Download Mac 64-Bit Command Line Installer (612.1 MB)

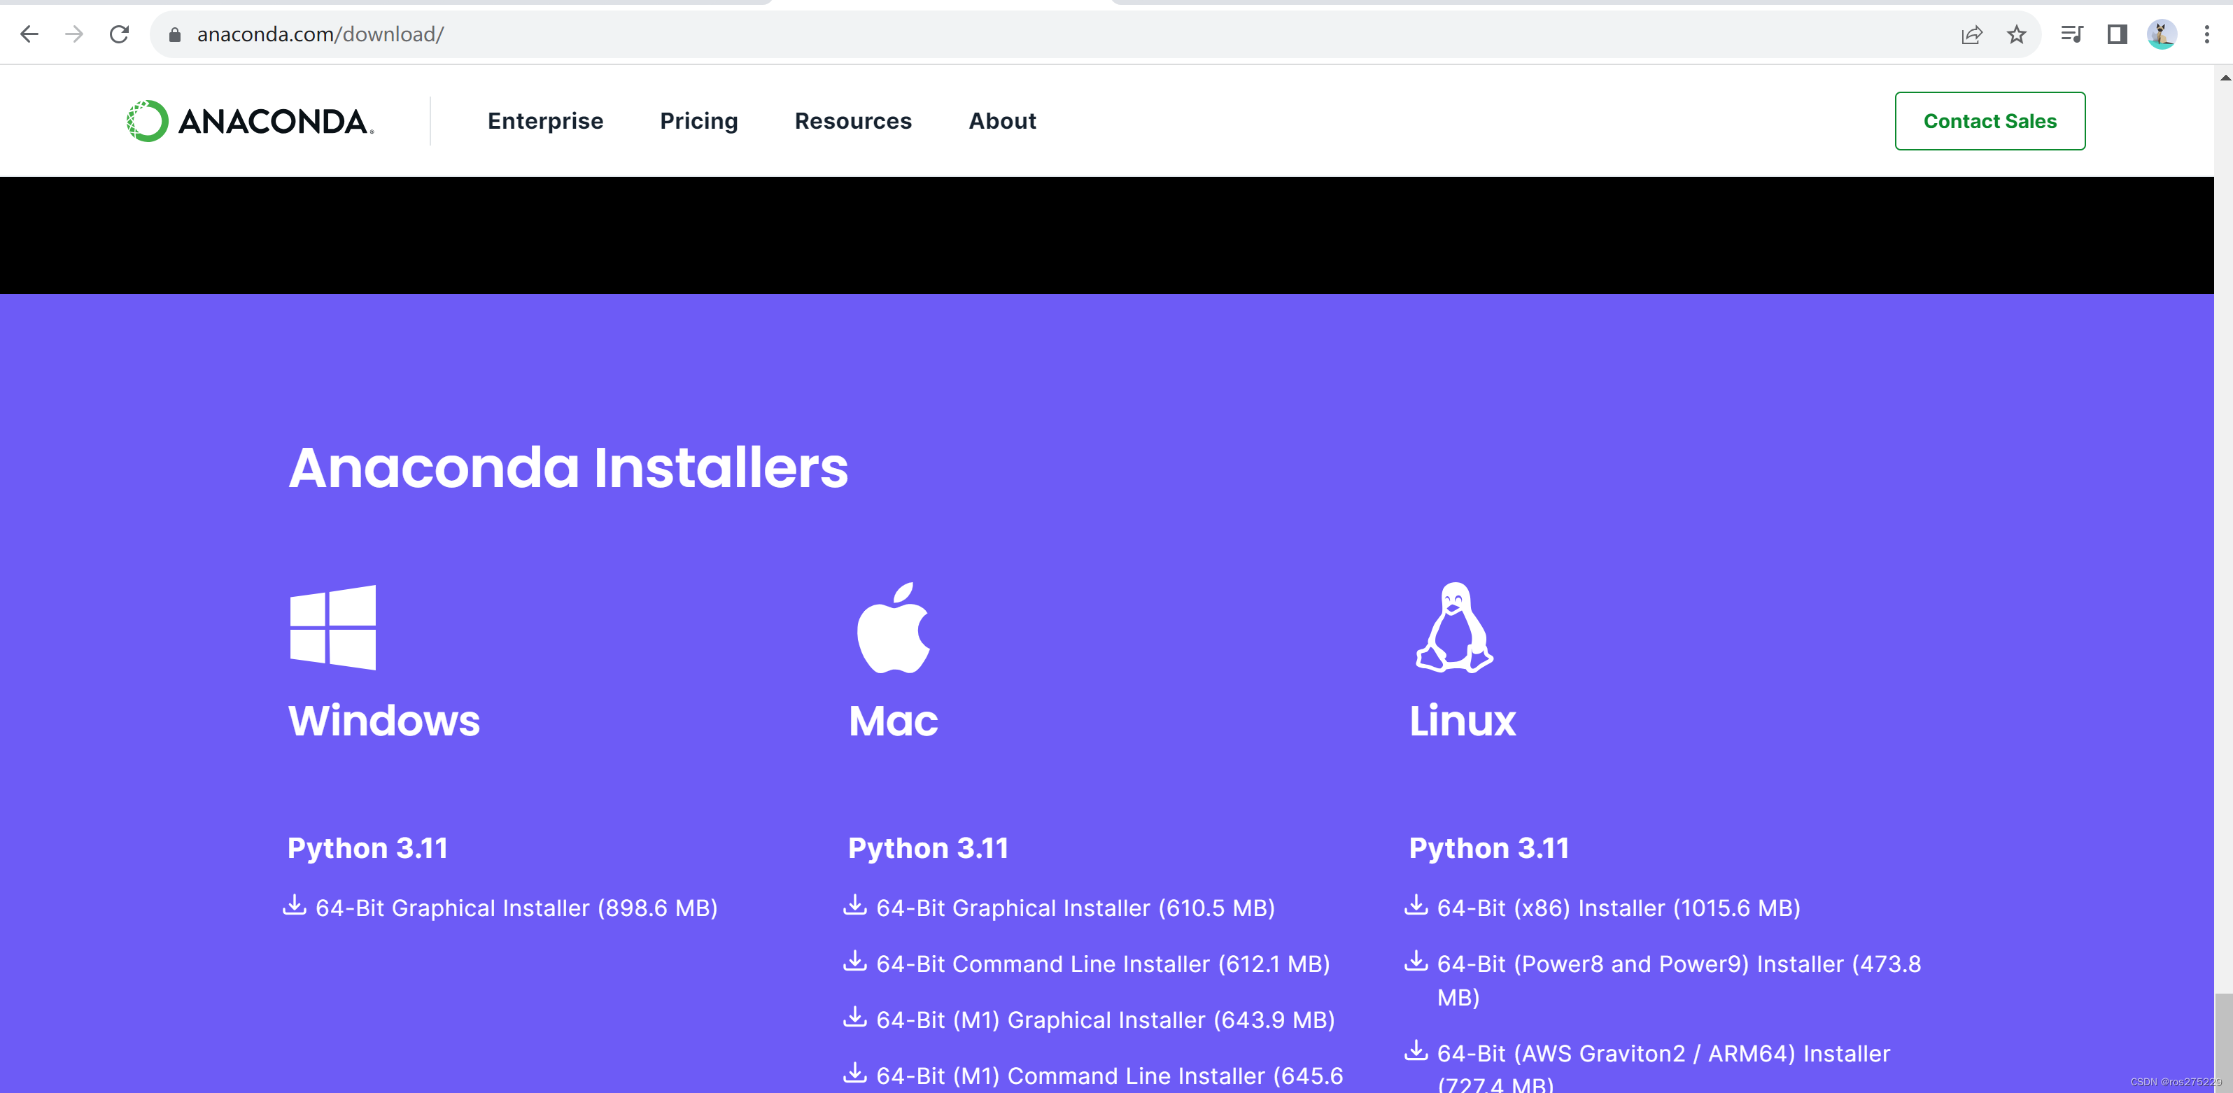(1103, 964)
